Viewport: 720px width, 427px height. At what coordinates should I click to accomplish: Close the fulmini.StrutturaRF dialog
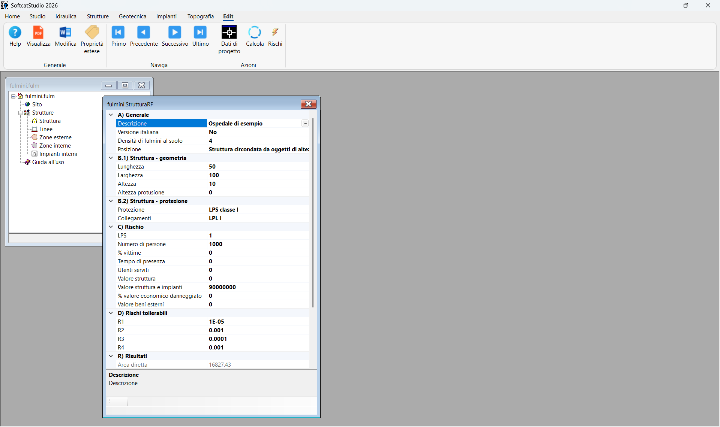pos(308,104)
